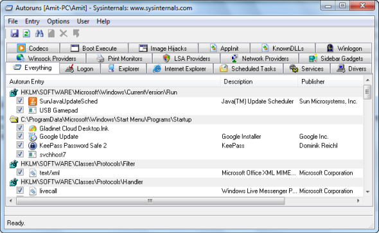Switch to the Services tab
The image size is (379, 233).
[306, 69]
